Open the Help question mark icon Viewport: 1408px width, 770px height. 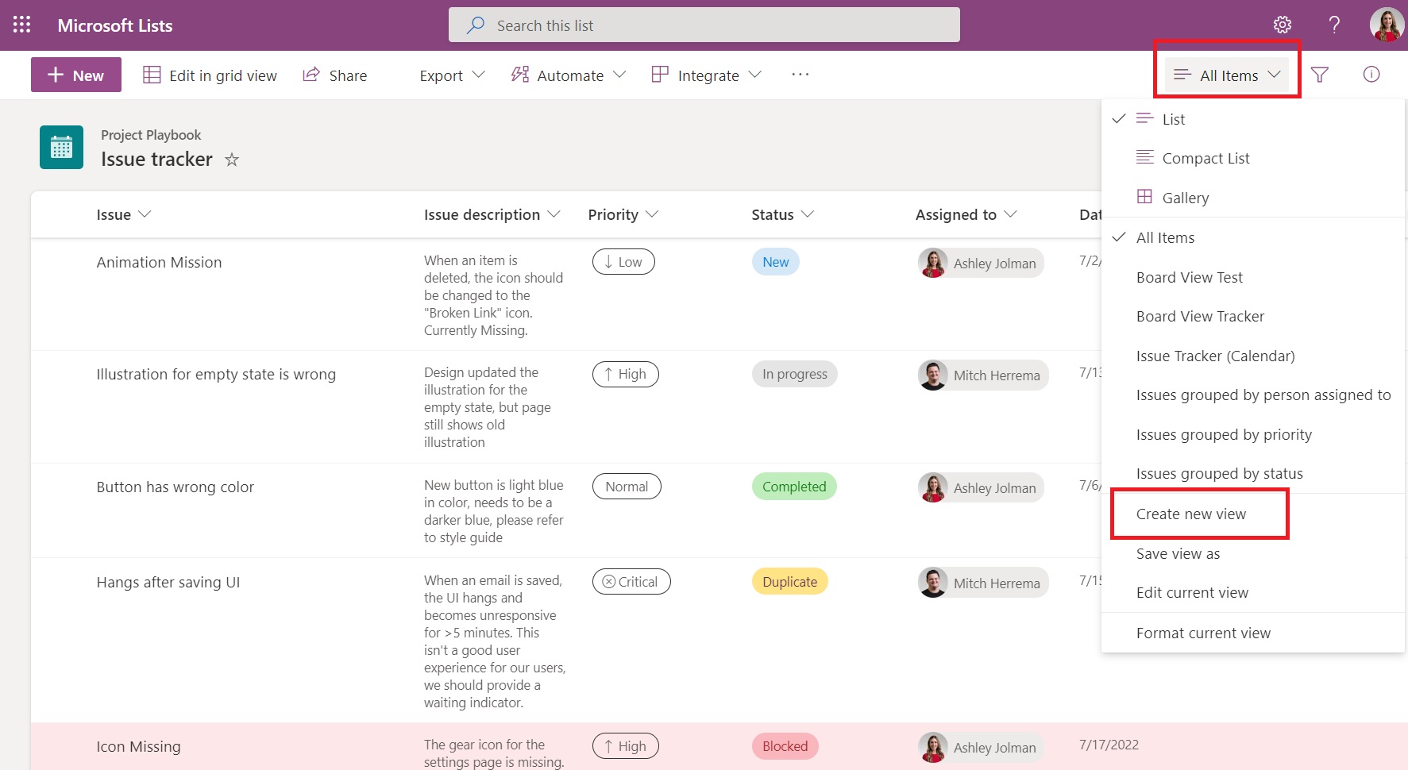pyautogui.click(x=1335, y=25)
